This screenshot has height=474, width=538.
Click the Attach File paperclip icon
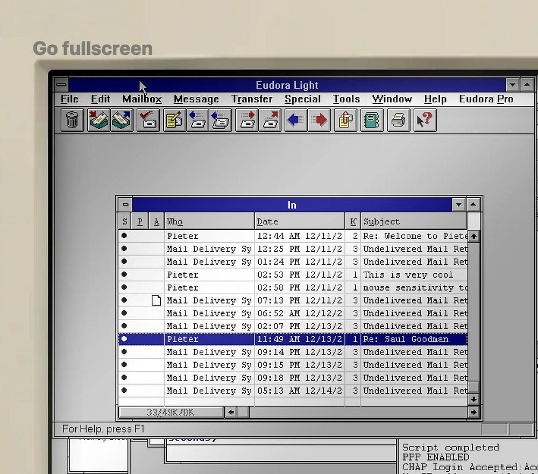(345, 120)
